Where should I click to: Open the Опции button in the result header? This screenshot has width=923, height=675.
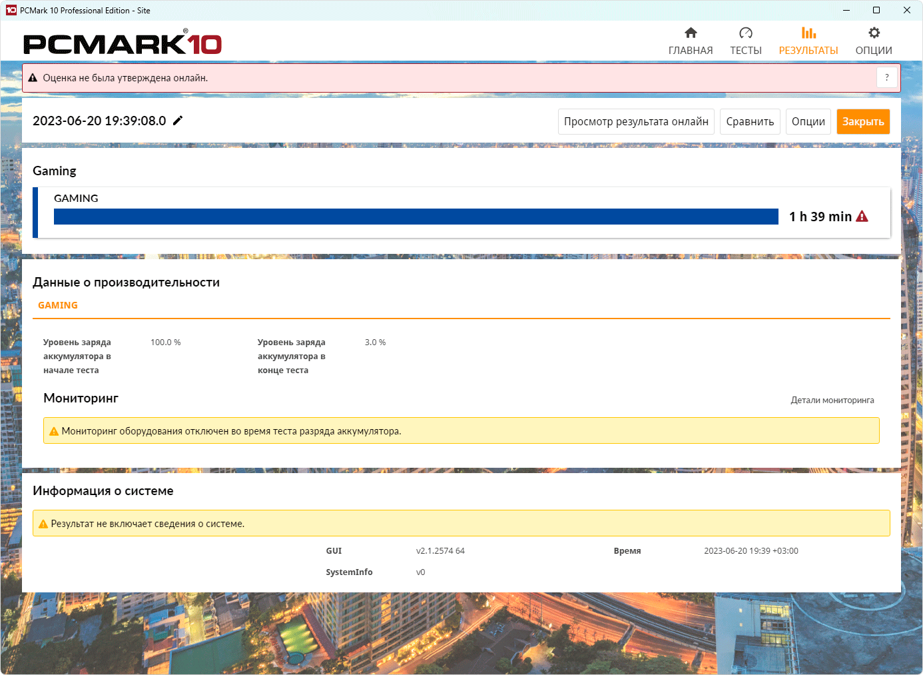pos(808,121)
